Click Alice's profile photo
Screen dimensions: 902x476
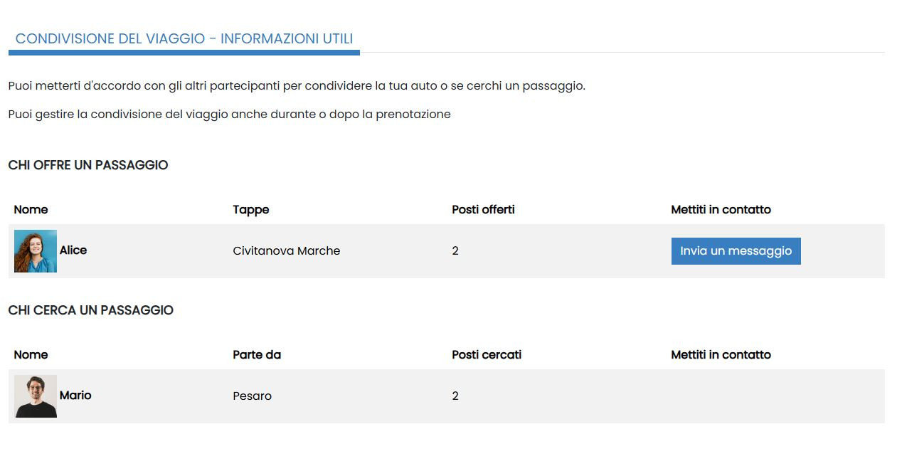[x=36, y=251]
